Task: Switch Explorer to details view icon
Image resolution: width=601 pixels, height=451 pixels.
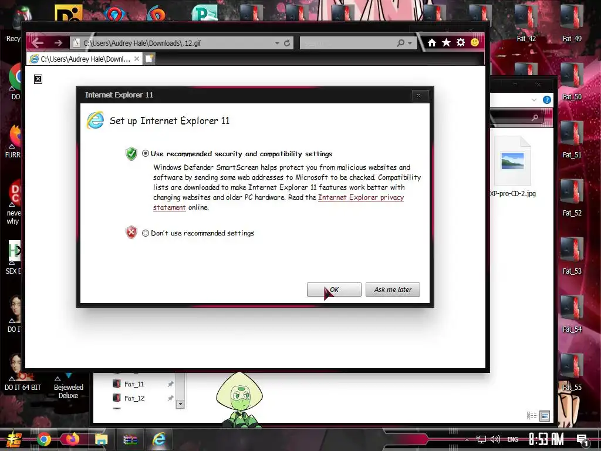Action: (532, 415)
